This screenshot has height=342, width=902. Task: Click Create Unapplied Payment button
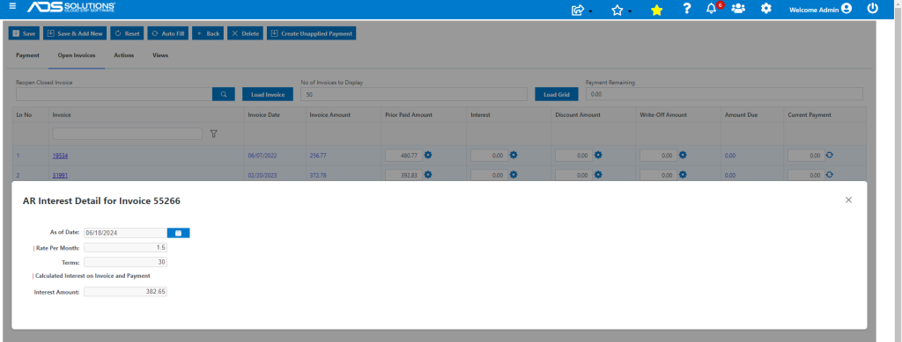pos(311,33)
